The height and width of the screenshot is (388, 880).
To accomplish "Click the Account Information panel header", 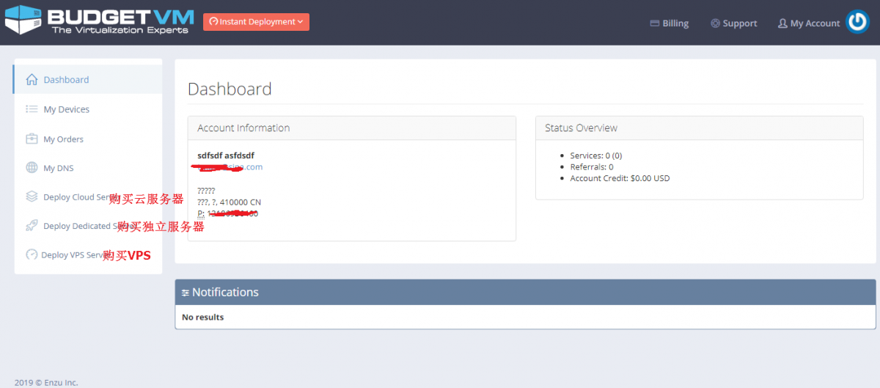I will [351, 128].
